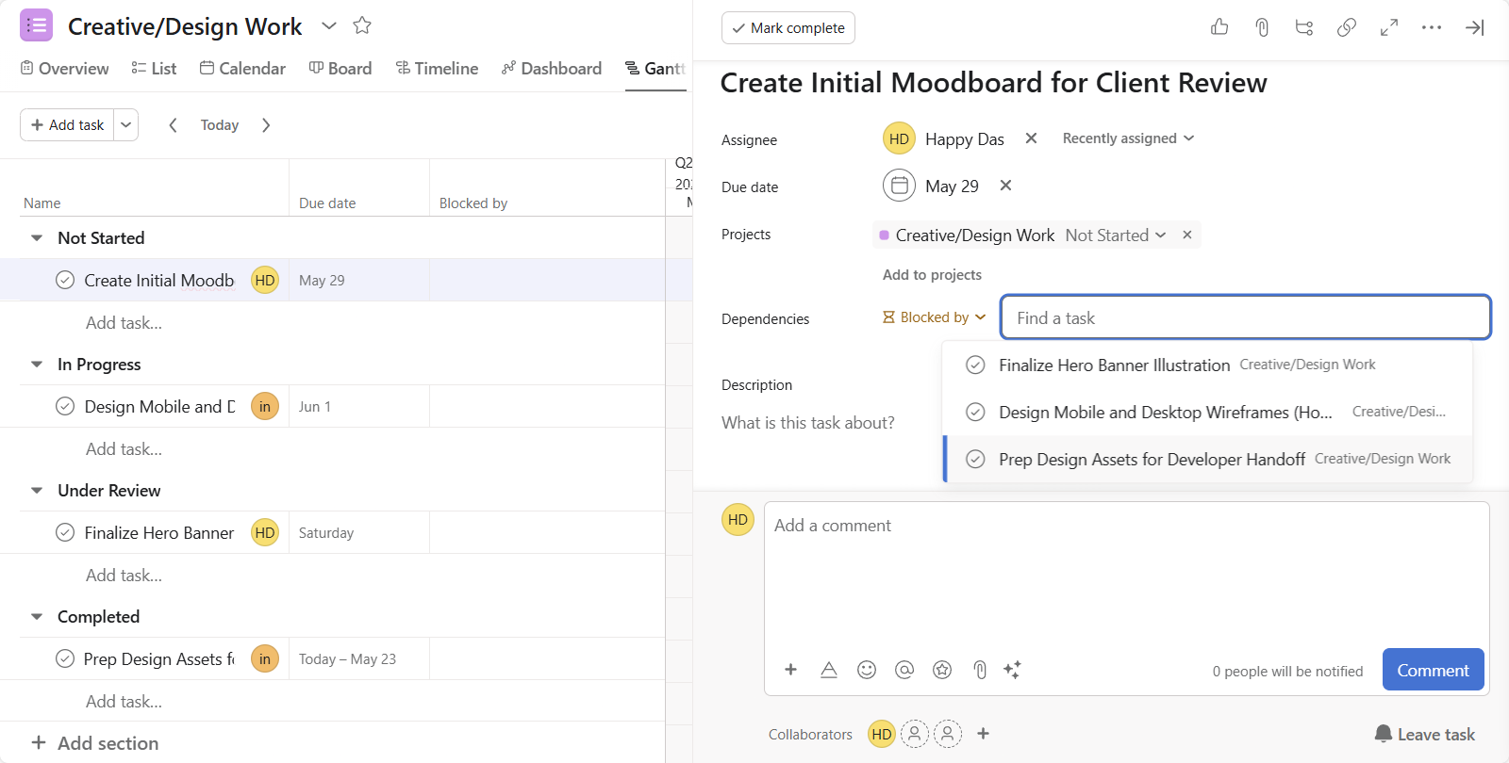Image resolution: width=1509 pixels, height=763 pixels.
Task: Click Leave task button
Action: tap(1424, 734)
